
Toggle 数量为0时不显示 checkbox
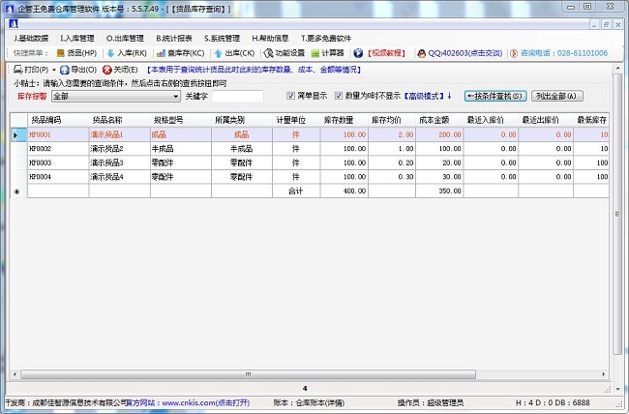click(x=339, y=96)
